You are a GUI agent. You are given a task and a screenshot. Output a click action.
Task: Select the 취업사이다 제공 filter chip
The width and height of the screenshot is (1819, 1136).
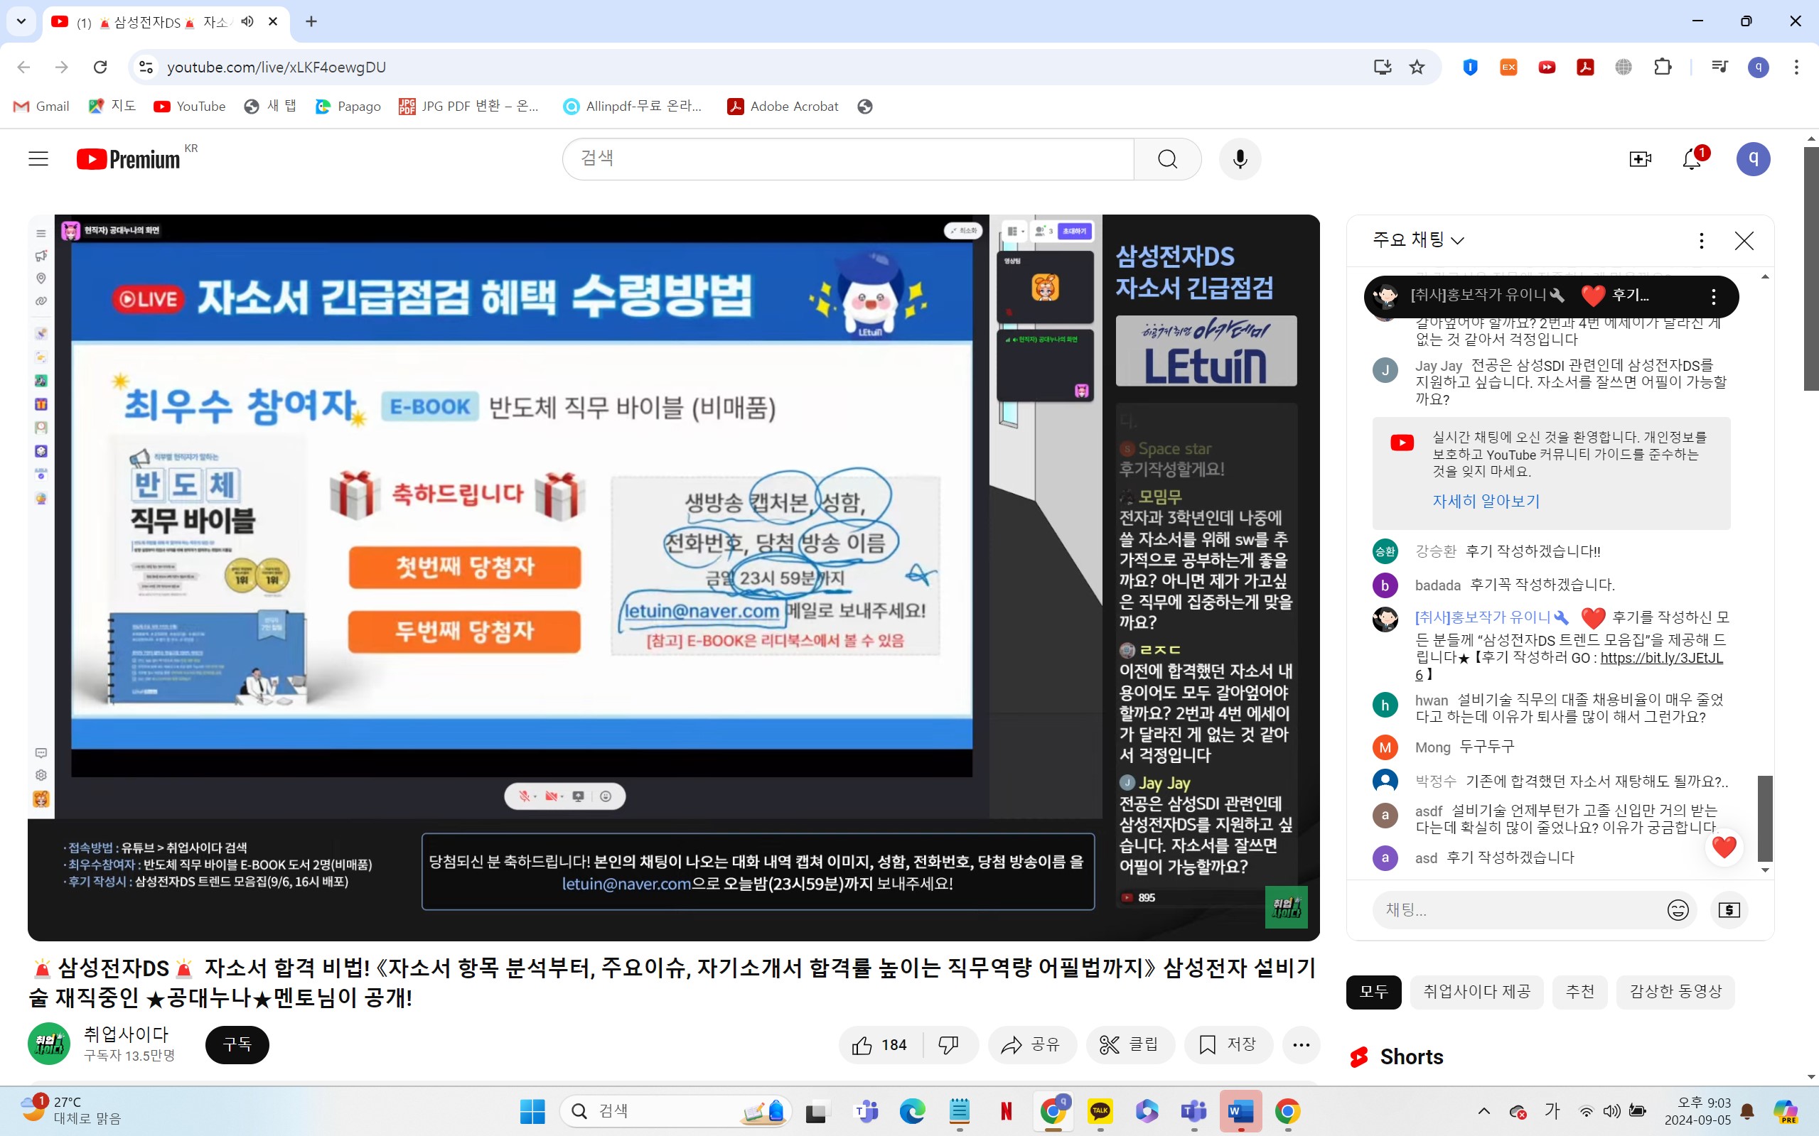tap(1476, 991)
